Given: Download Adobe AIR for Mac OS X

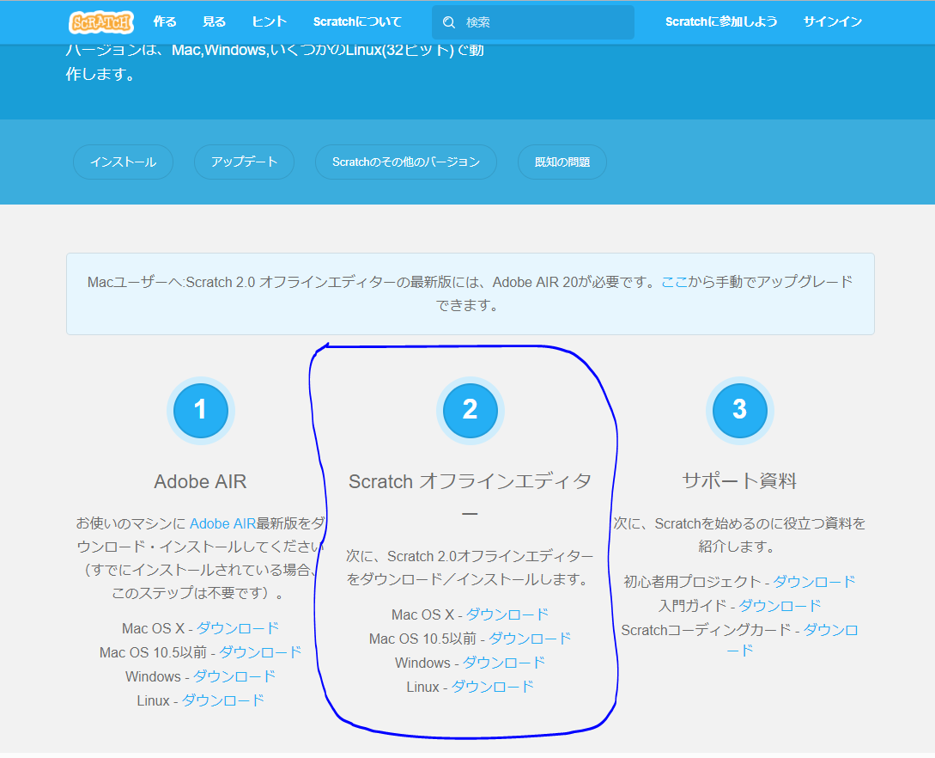Looking at the screenshot, I should click(238, 628).
